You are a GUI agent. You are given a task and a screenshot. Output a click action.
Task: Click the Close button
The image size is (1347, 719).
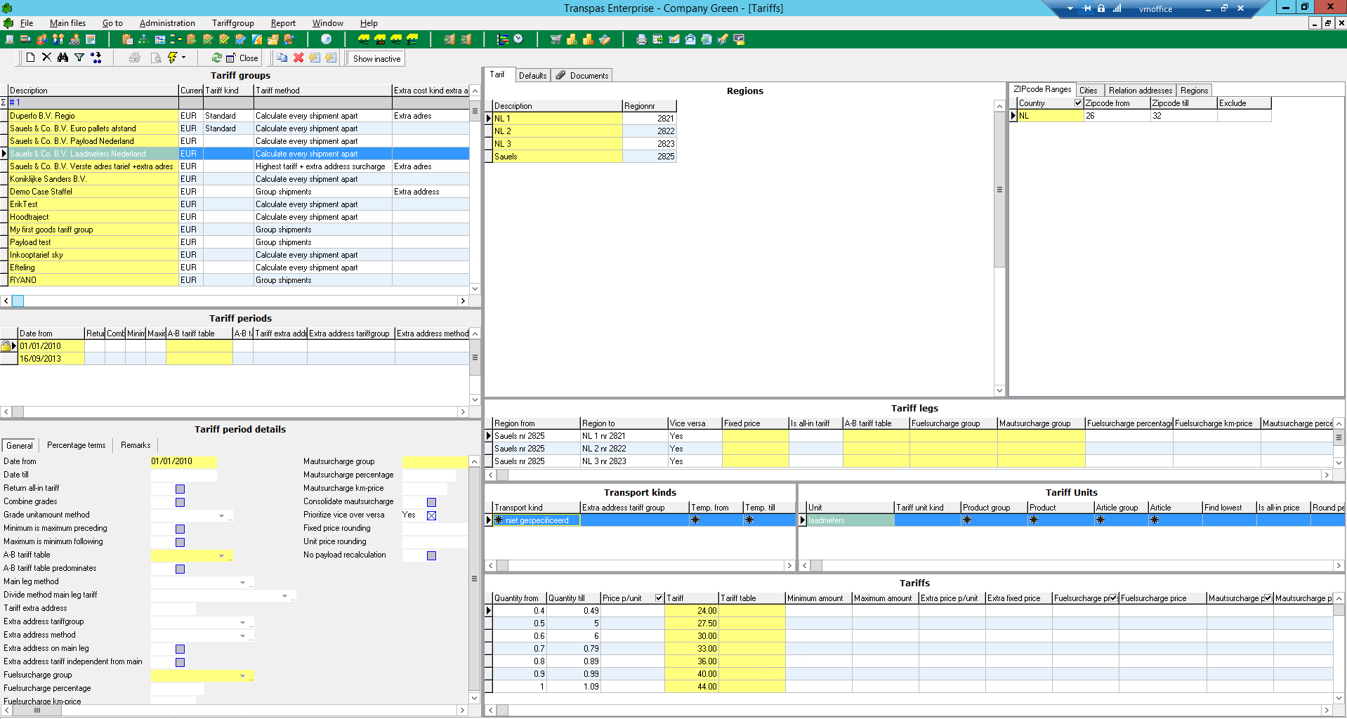click(242, 58)
